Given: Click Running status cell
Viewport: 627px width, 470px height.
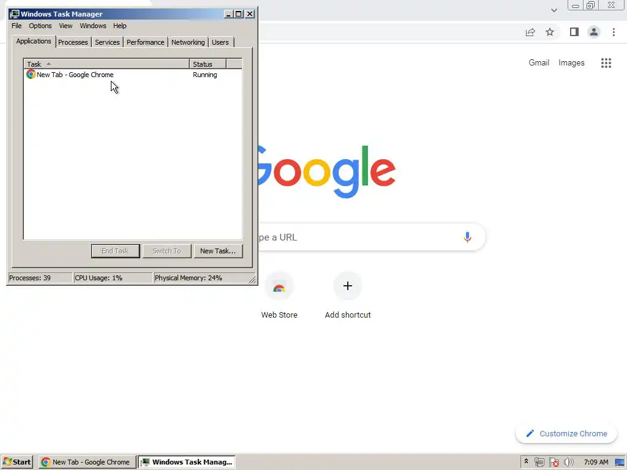Looking at the screenshot, I should [205, 75].
